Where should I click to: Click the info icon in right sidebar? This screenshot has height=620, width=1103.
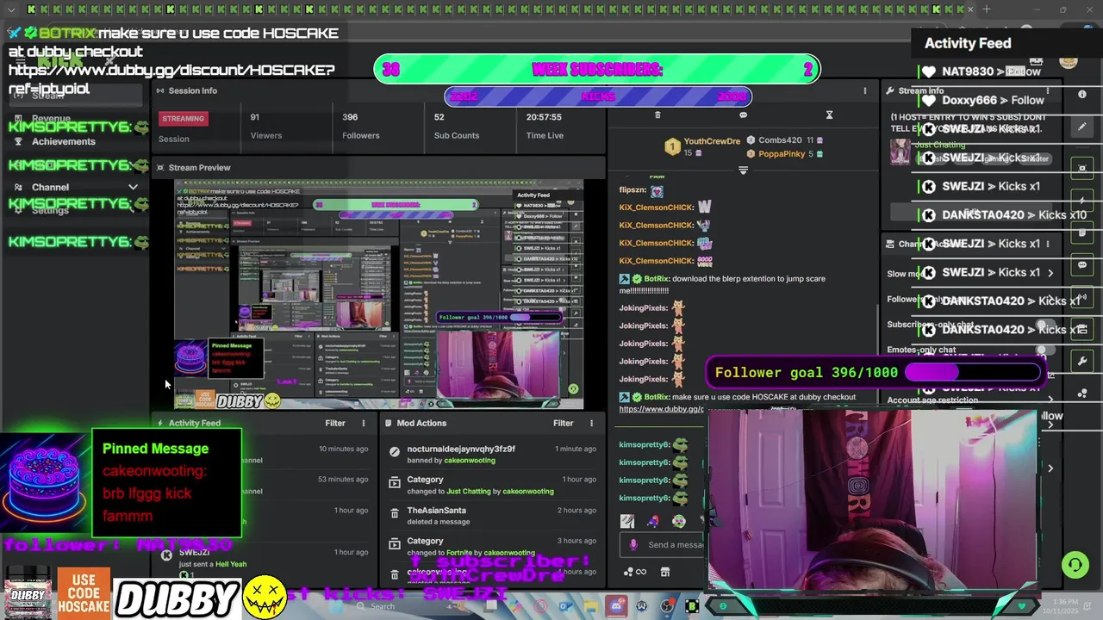pyautogui.click(x=1082, y=94)
